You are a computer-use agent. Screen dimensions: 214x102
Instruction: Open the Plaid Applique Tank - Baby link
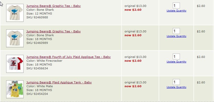point(59,82)
